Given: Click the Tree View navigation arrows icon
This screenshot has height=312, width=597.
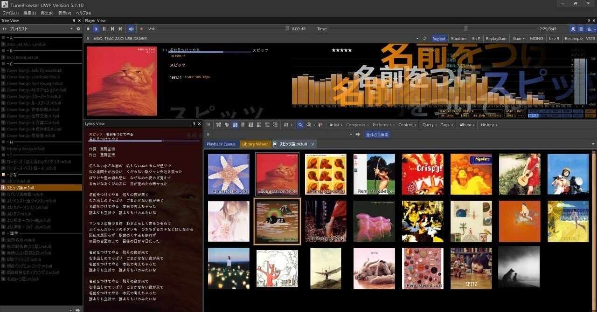Looking at the screenshot, I should (5, 29).
